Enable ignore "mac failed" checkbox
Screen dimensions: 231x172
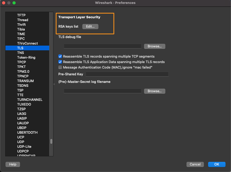coord(60,67)
